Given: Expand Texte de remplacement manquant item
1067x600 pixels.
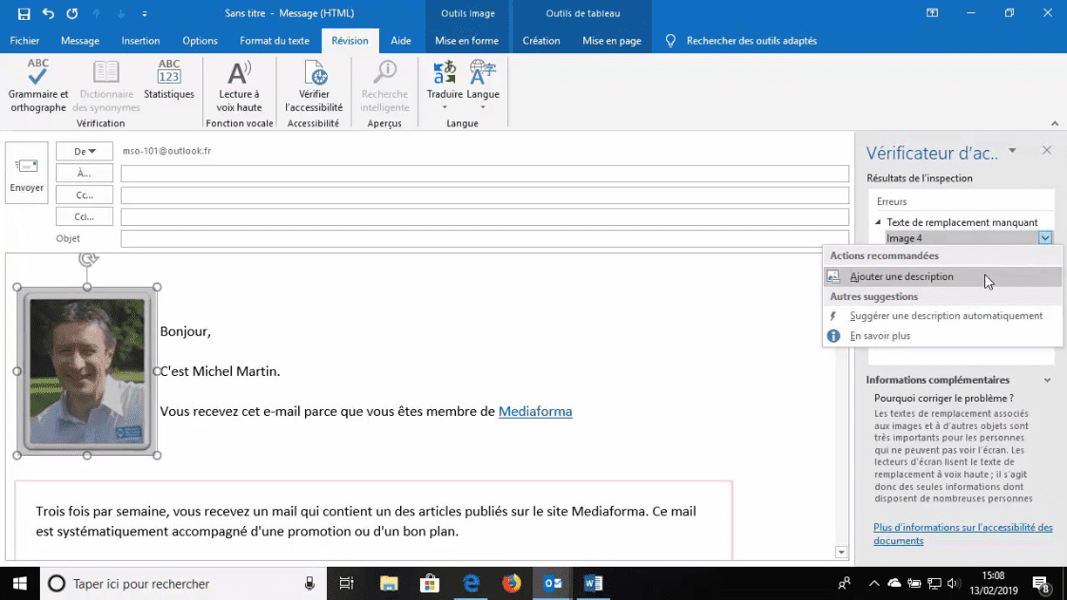Looking at the screenshot, I should (879, 221).
